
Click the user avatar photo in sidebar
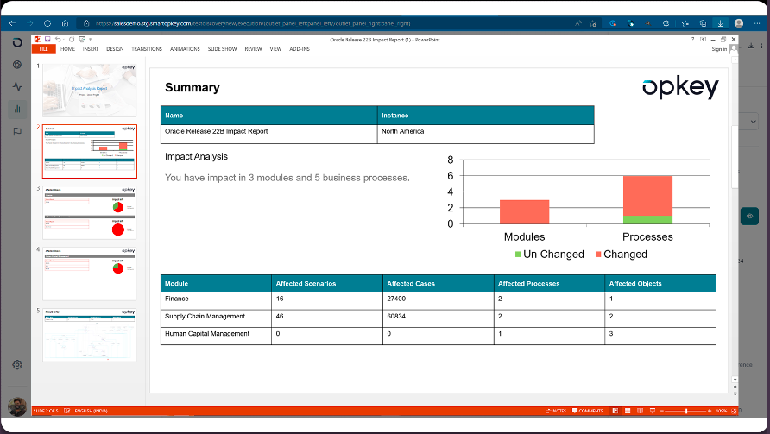point(17,407)
